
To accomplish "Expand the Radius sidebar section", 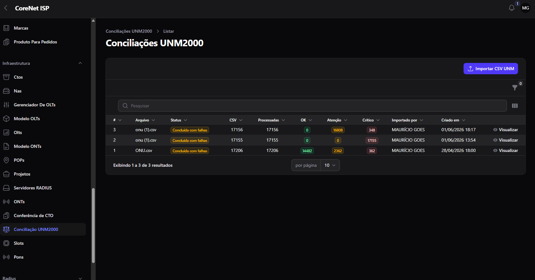I will (80, 278).
